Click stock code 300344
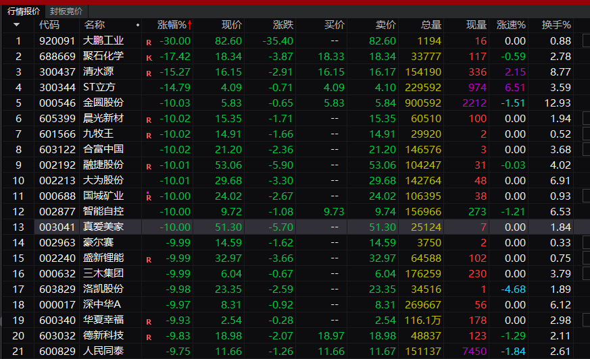Screen dimensions: 590x359 (57, 88)
